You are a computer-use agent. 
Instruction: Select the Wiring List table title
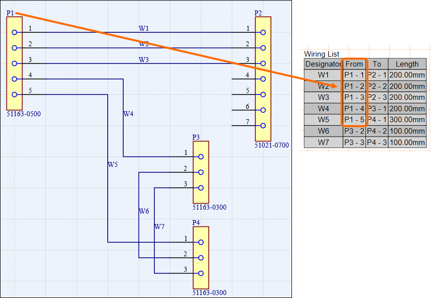(322, 54)
